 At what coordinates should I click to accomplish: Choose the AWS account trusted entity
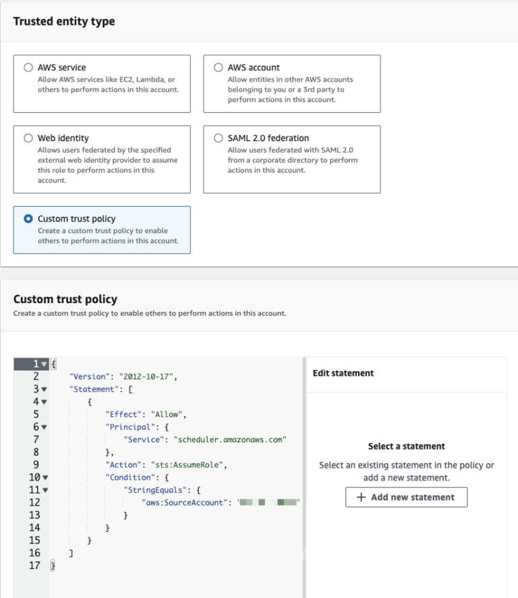tap(218, 67)
